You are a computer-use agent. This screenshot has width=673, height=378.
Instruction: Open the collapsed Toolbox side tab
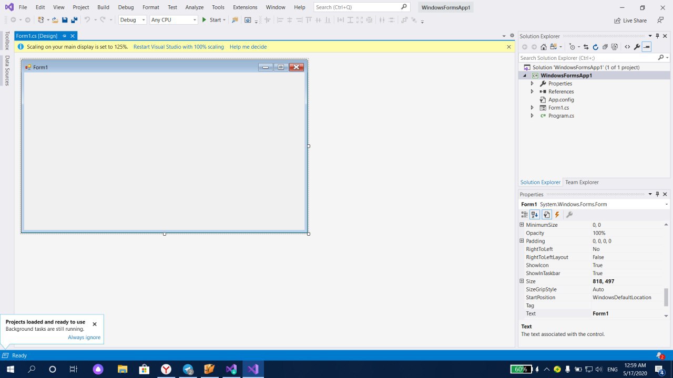pos(7,40)
